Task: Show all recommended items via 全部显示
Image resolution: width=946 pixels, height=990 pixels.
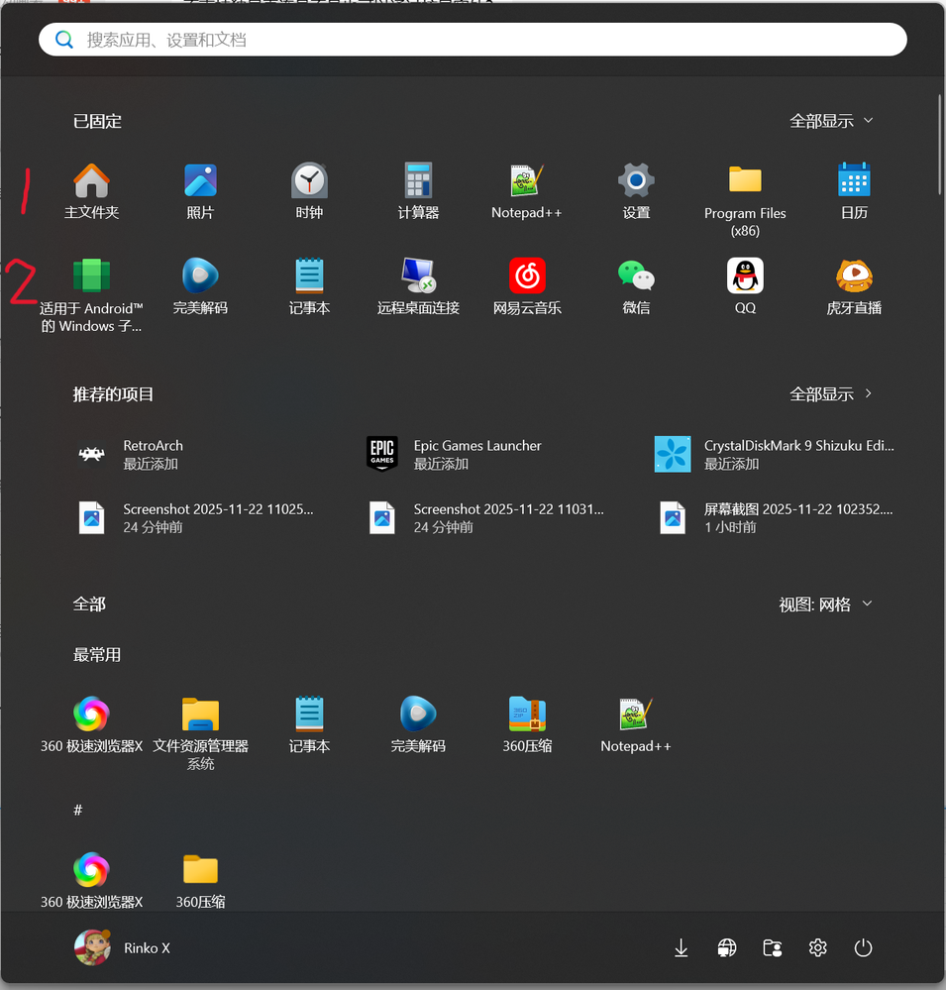Action: tap(831, 394)
